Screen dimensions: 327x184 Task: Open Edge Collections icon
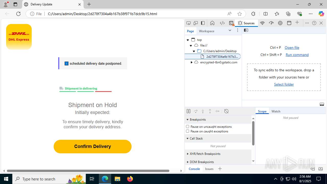(x=288, y=14)
